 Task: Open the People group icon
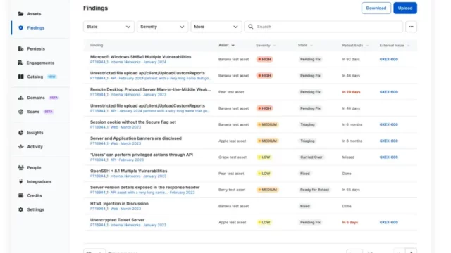pyautogui.click(x=20, y=167)
